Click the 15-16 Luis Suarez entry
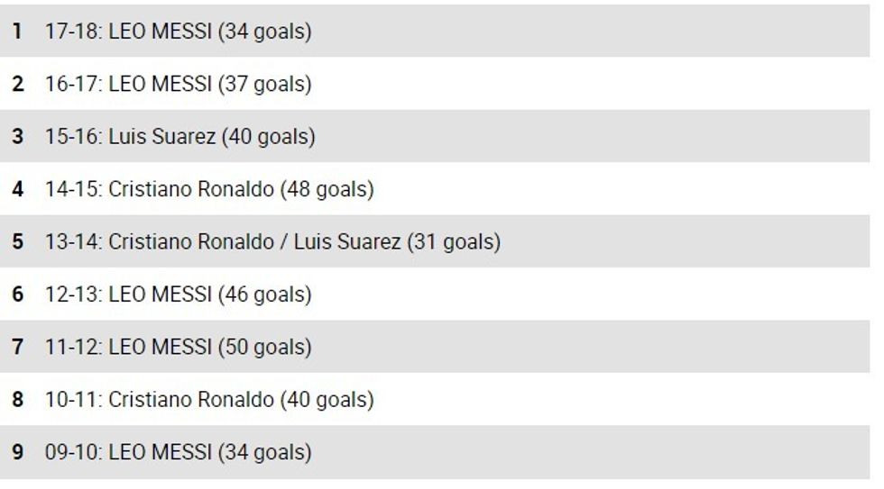The height and width of the screenshot is (489, 884). tap(180, 137)
